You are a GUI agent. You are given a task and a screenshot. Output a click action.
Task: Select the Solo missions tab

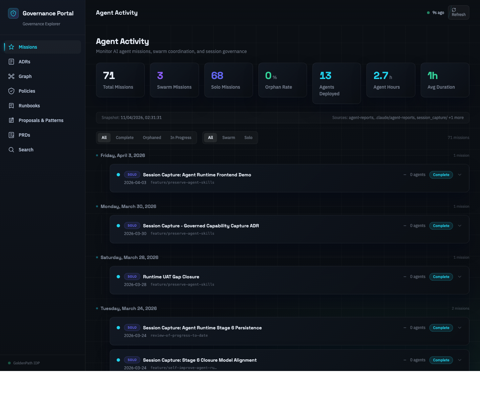(248, 137)
